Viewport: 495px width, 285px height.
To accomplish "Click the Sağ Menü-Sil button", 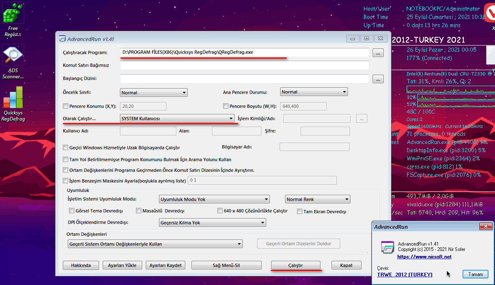I will click(226, 265).
